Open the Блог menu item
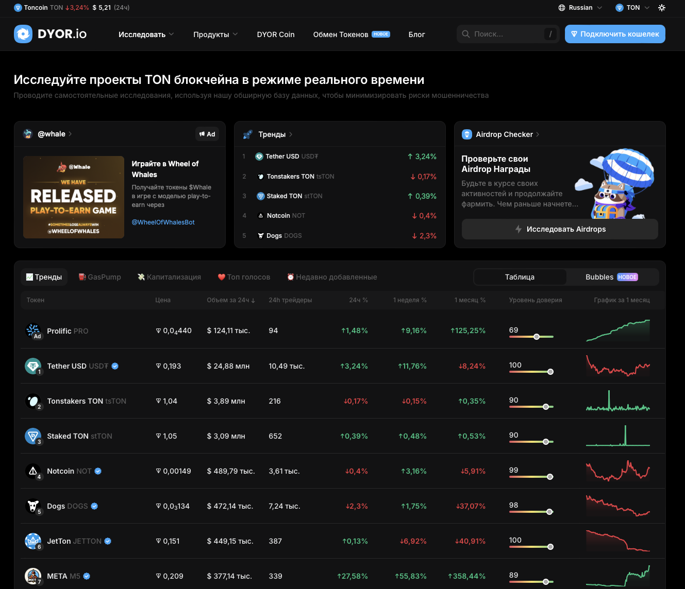The height and width of the screenshot is (589, 685). click(x=416, y=34)
